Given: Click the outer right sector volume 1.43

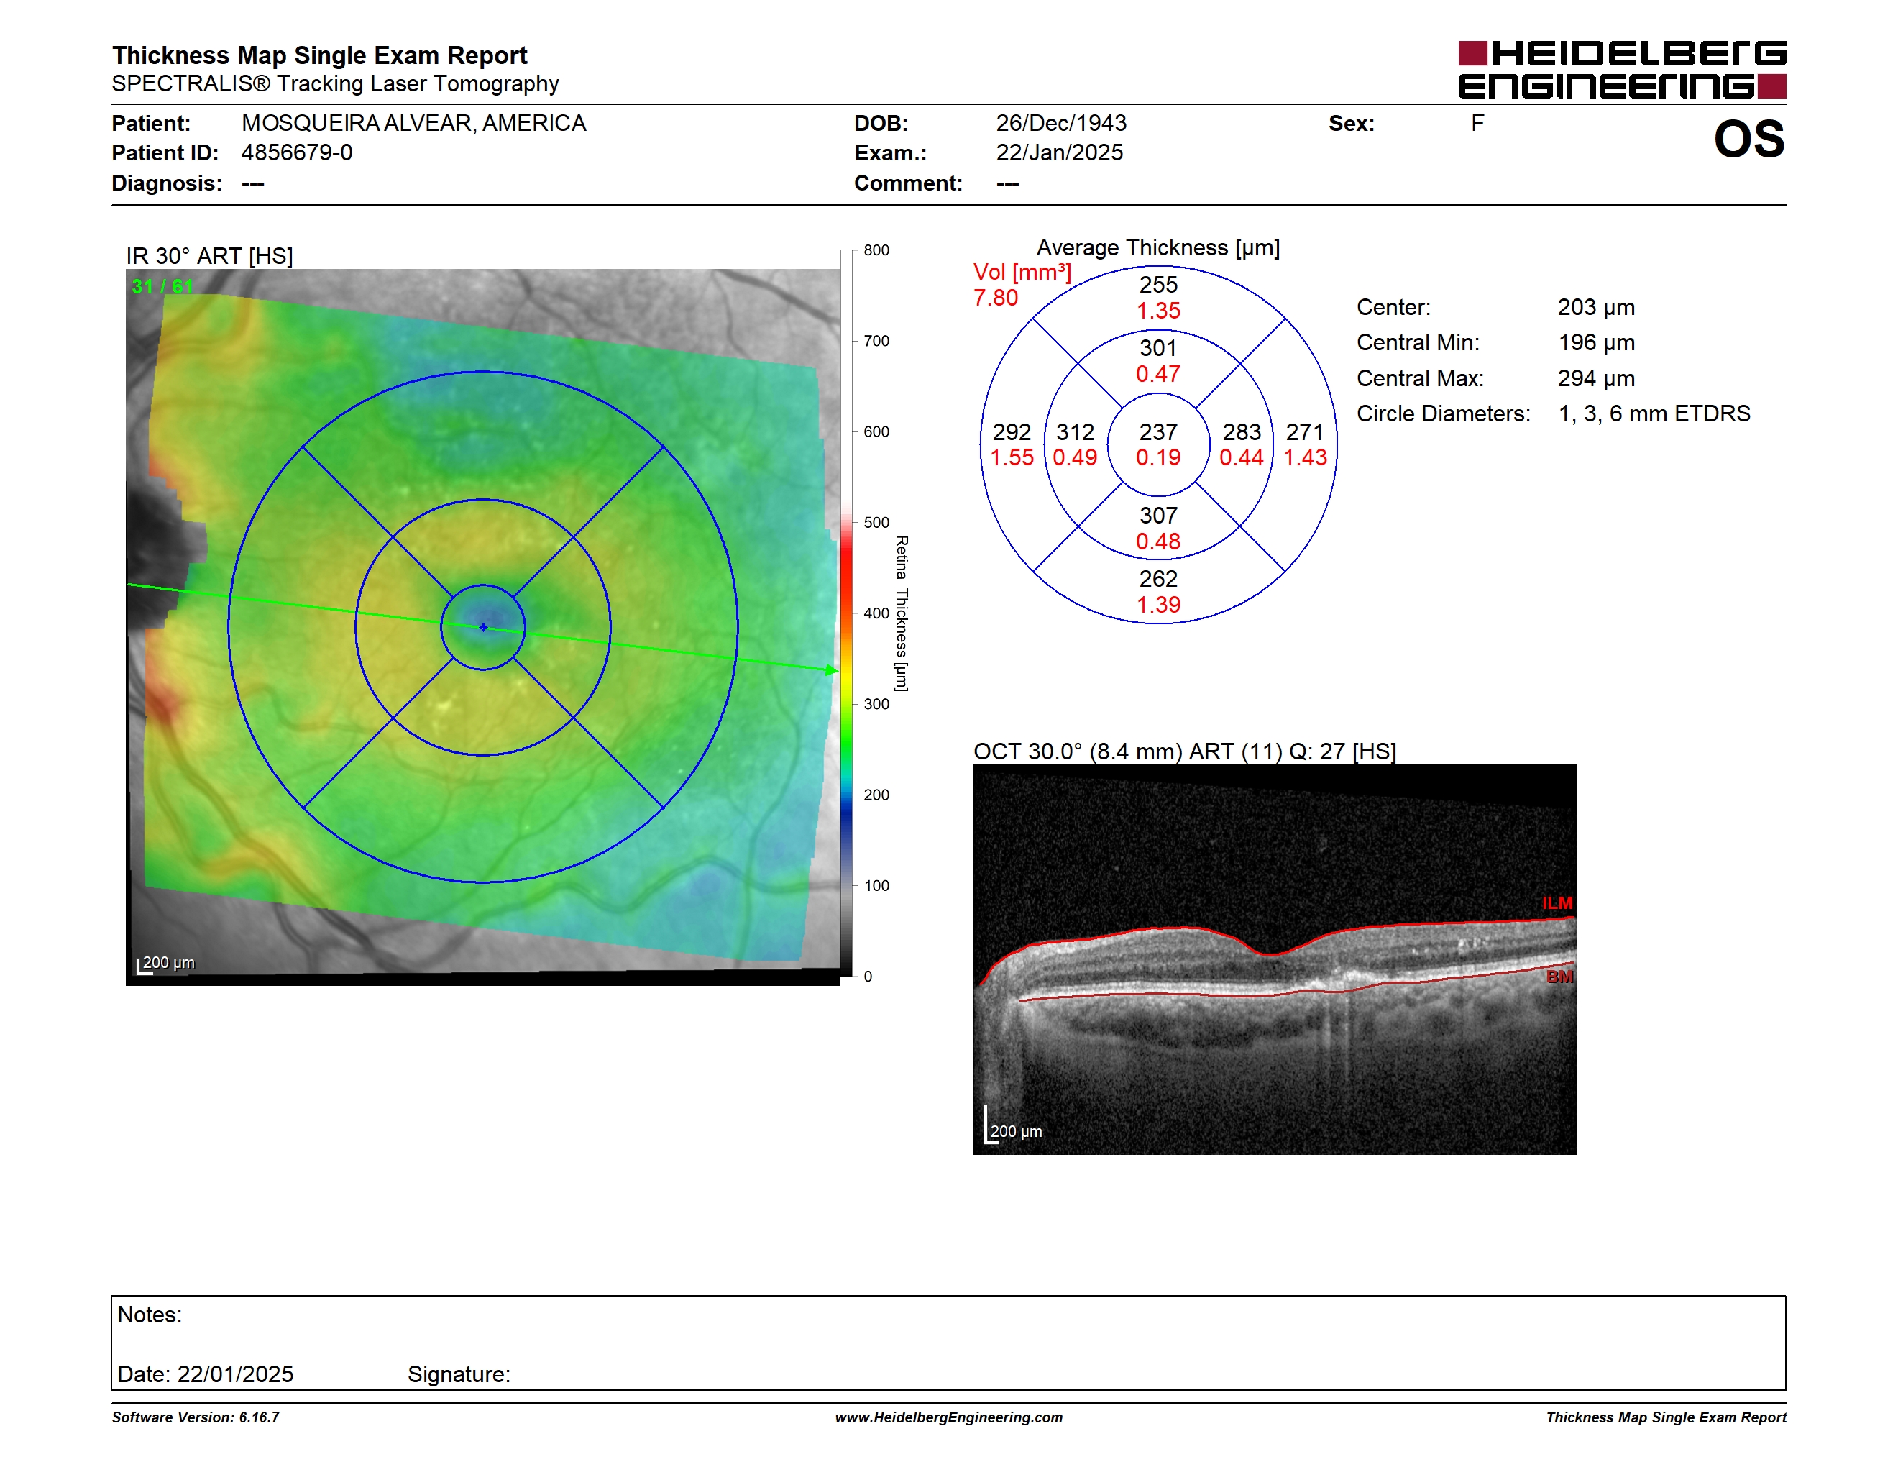Looking at the screenshot, I should [x=1306, y=457].
